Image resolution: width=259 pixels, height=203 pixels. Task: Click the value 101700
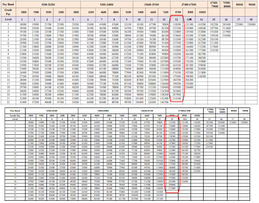click(x=122, y=199)
